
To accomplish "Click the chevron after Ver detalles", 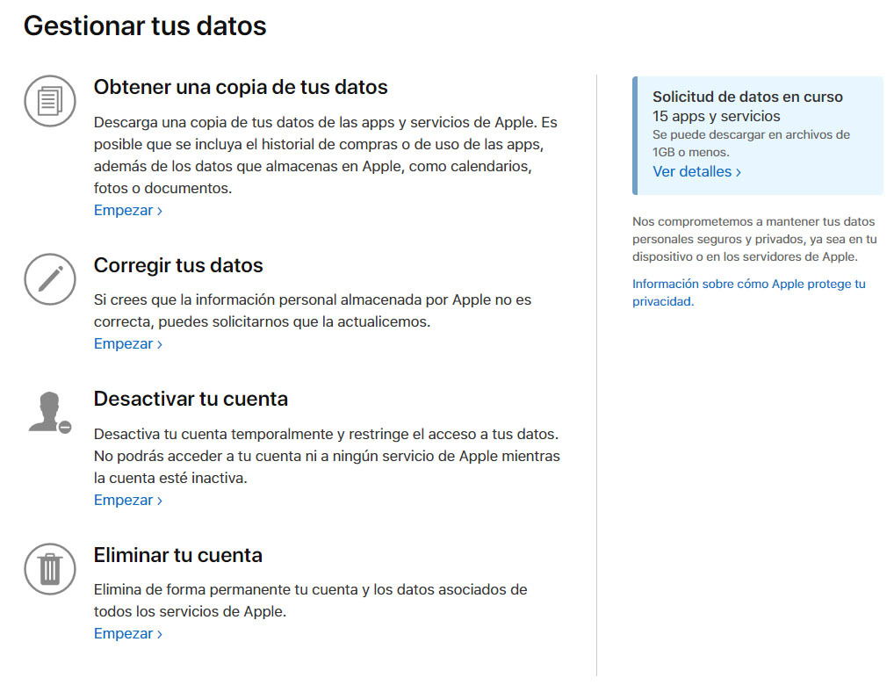I will pos(740,172).
